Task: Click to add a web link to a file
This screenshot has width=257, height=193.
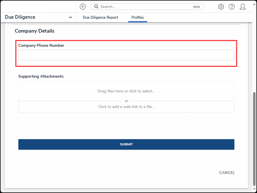Action: pos(126,107)
